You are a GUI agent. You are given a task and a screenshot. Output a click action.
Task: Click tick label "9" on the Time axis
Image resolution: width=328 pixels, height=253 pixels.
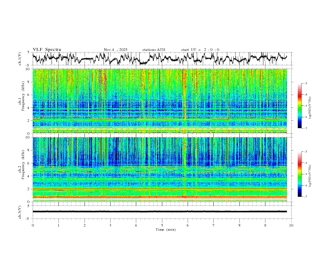pos(265,225)
